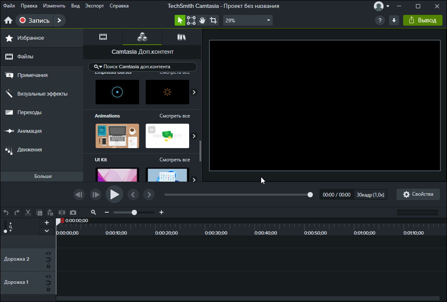Image resolution: width=447 pixels, height=302 pixels.
Task: Switch to the library books tab
Action: [x=182, y=37]
